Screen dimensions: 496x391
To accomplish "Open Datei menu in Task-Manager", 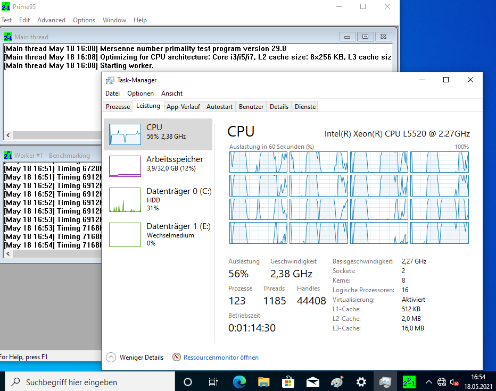I will coord(112,93).
